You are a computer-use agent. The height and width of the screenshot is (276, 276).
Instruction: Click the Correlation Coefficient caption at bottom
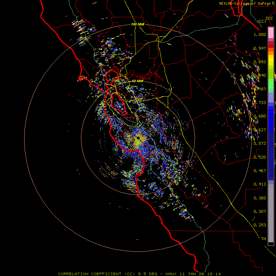pos(139,274)
